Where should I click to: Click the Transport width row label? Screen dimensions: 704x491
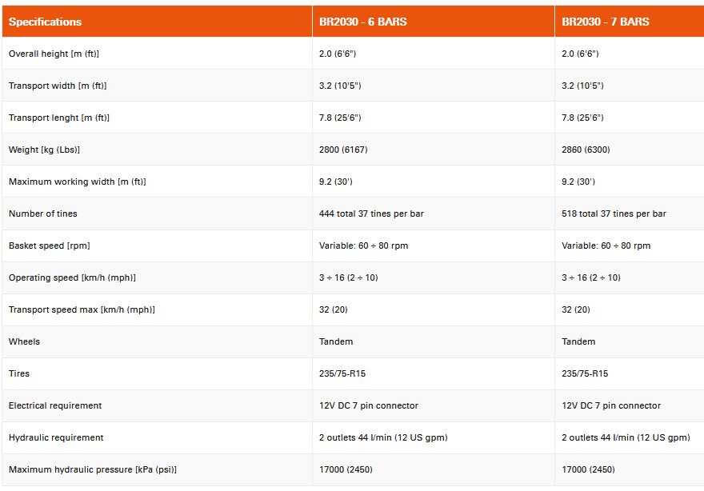pyautogui.click(x=58, y=86)
